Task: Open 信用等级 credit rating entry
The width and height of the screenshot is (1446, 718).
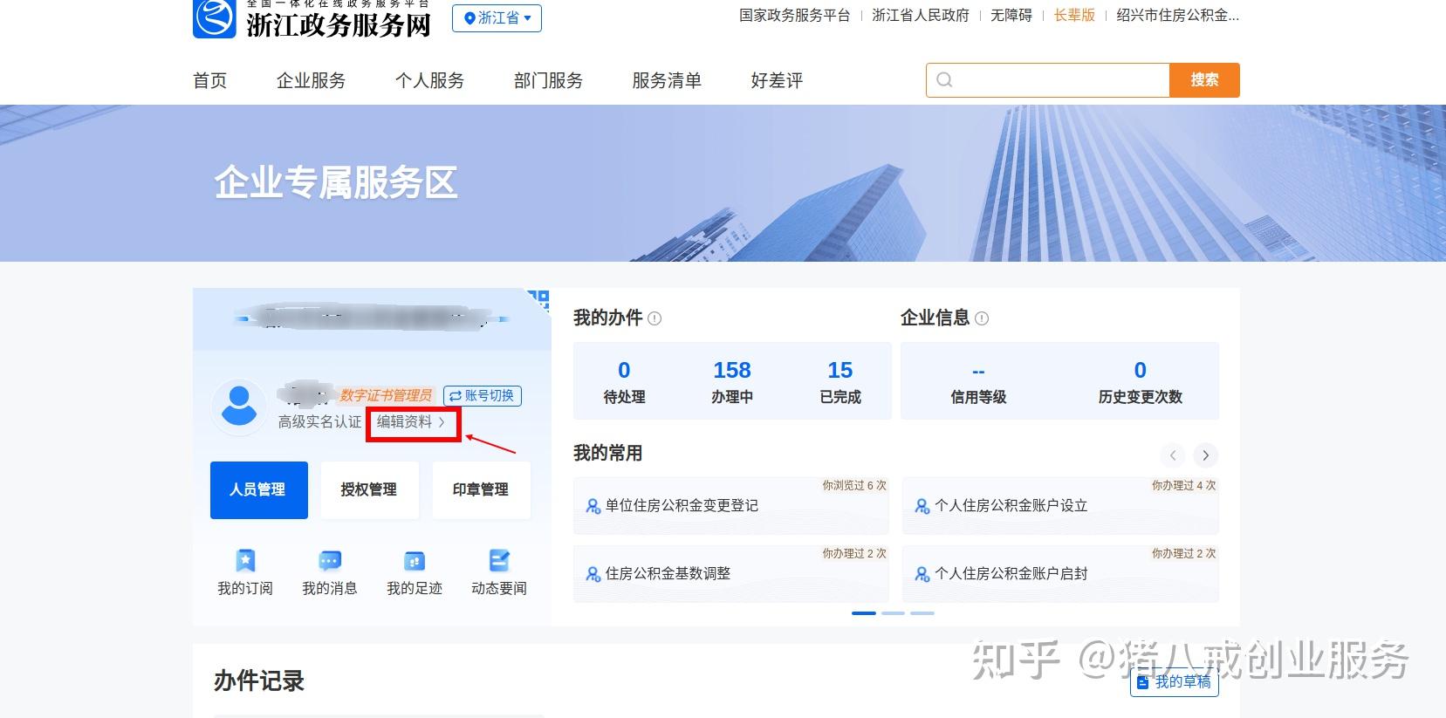Action: 978,381
